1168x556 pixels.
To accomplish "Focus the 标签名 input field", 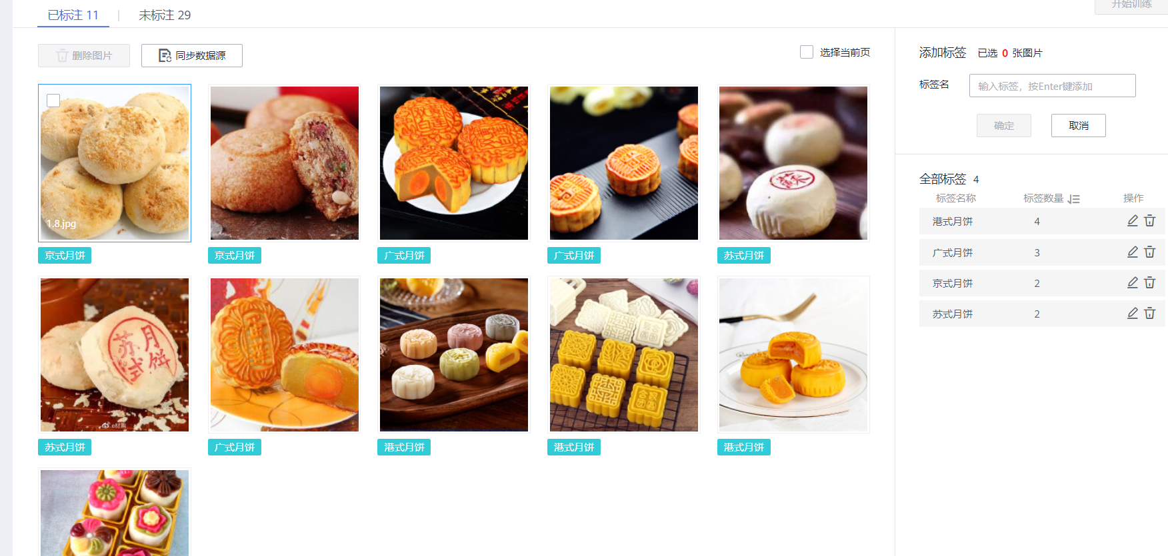I will point(1052,86).
